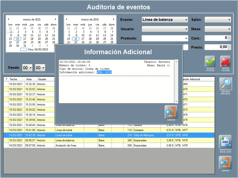Increase the Cant. value with up arrow
The height and width of the screenshot is (178, 238).
click(229, 37)
